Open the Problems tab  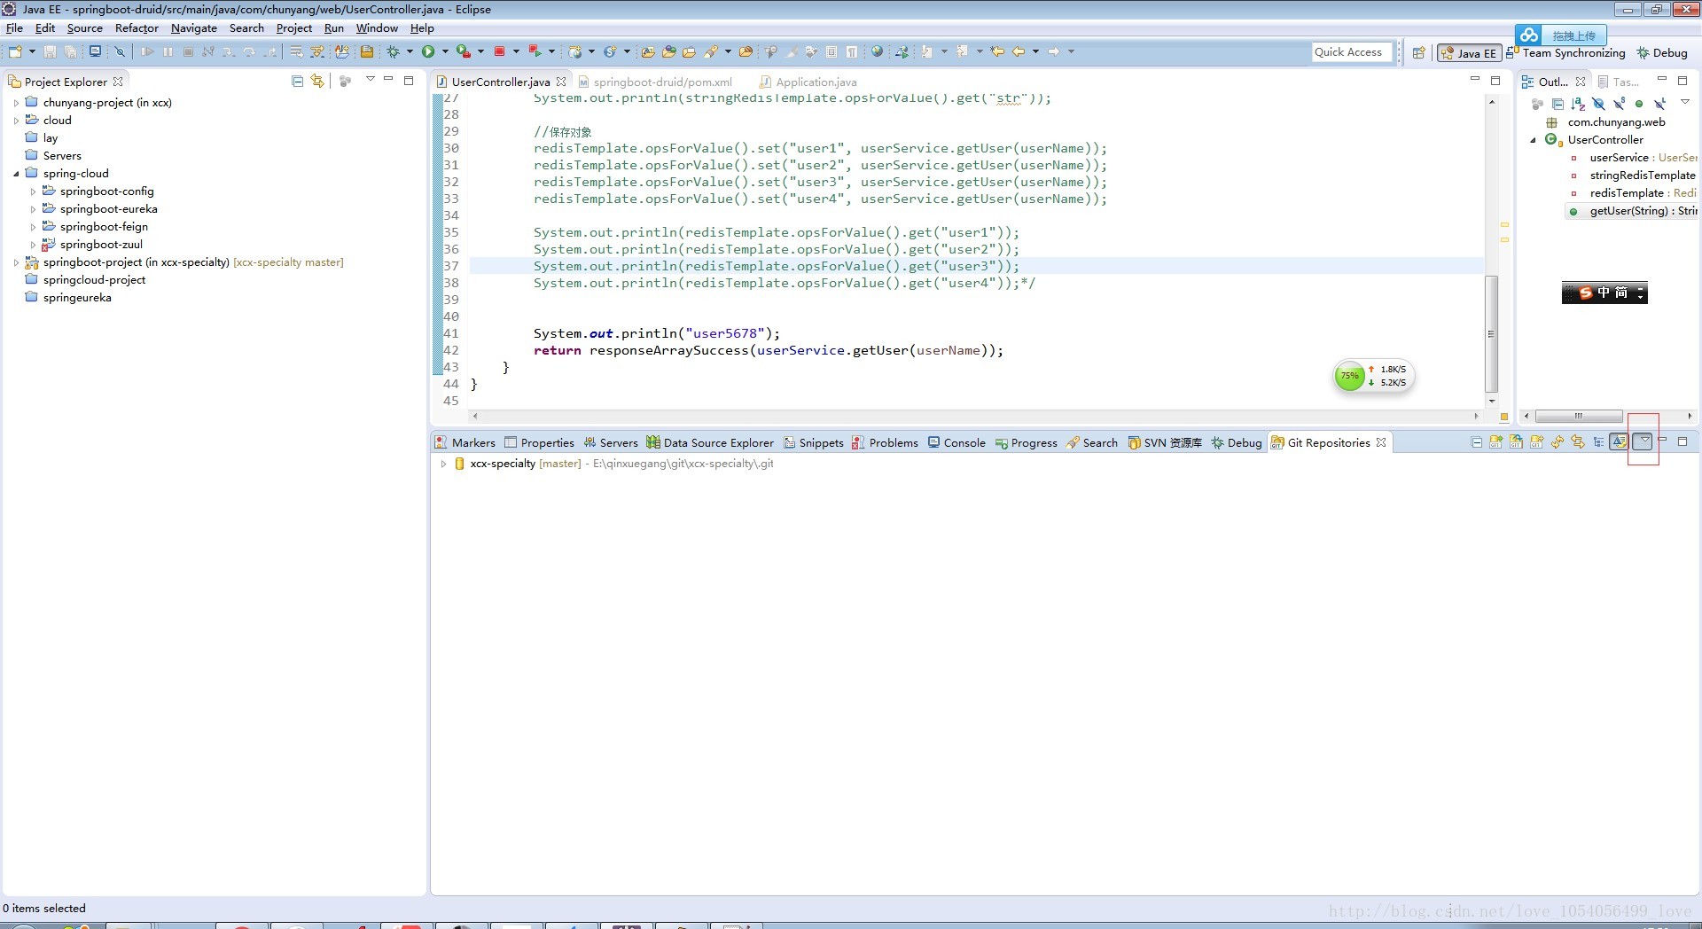885,442
